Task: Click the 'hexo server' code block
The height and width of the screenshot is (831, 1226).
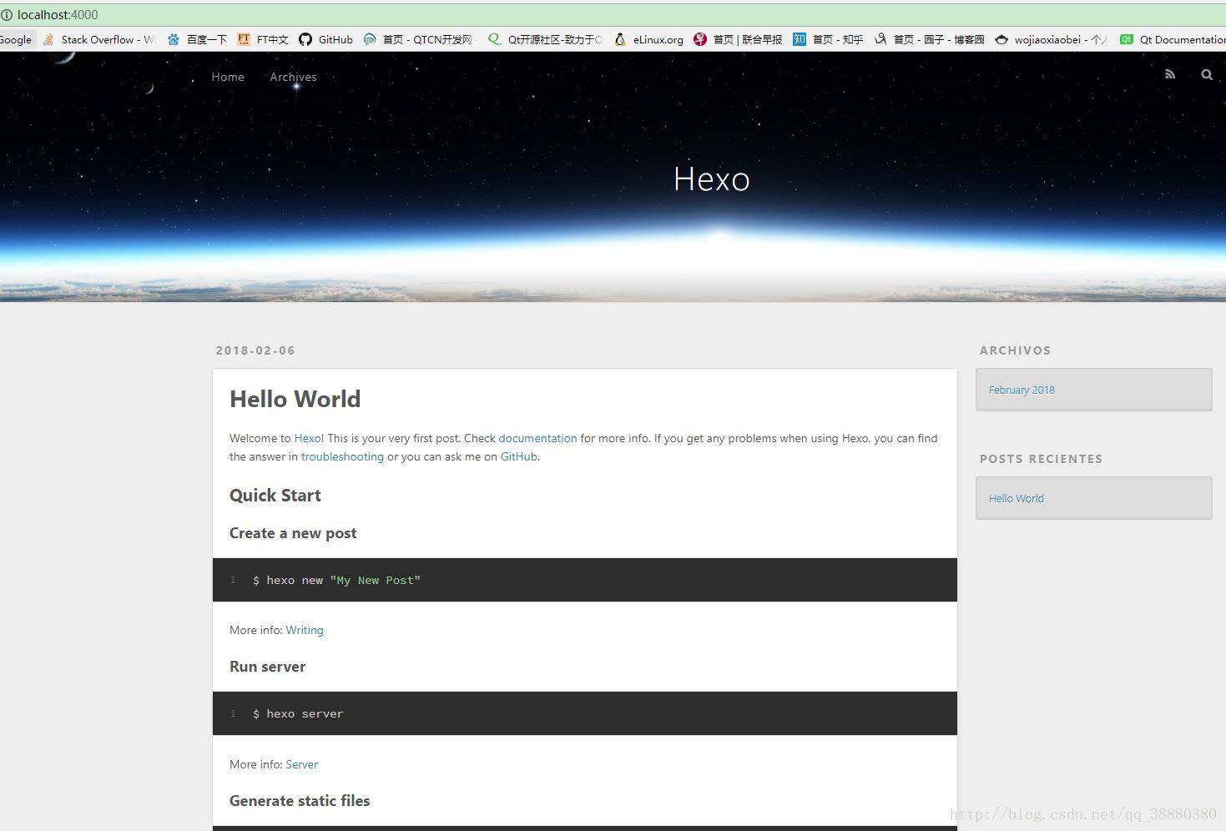Action: [x=585, y=713]
